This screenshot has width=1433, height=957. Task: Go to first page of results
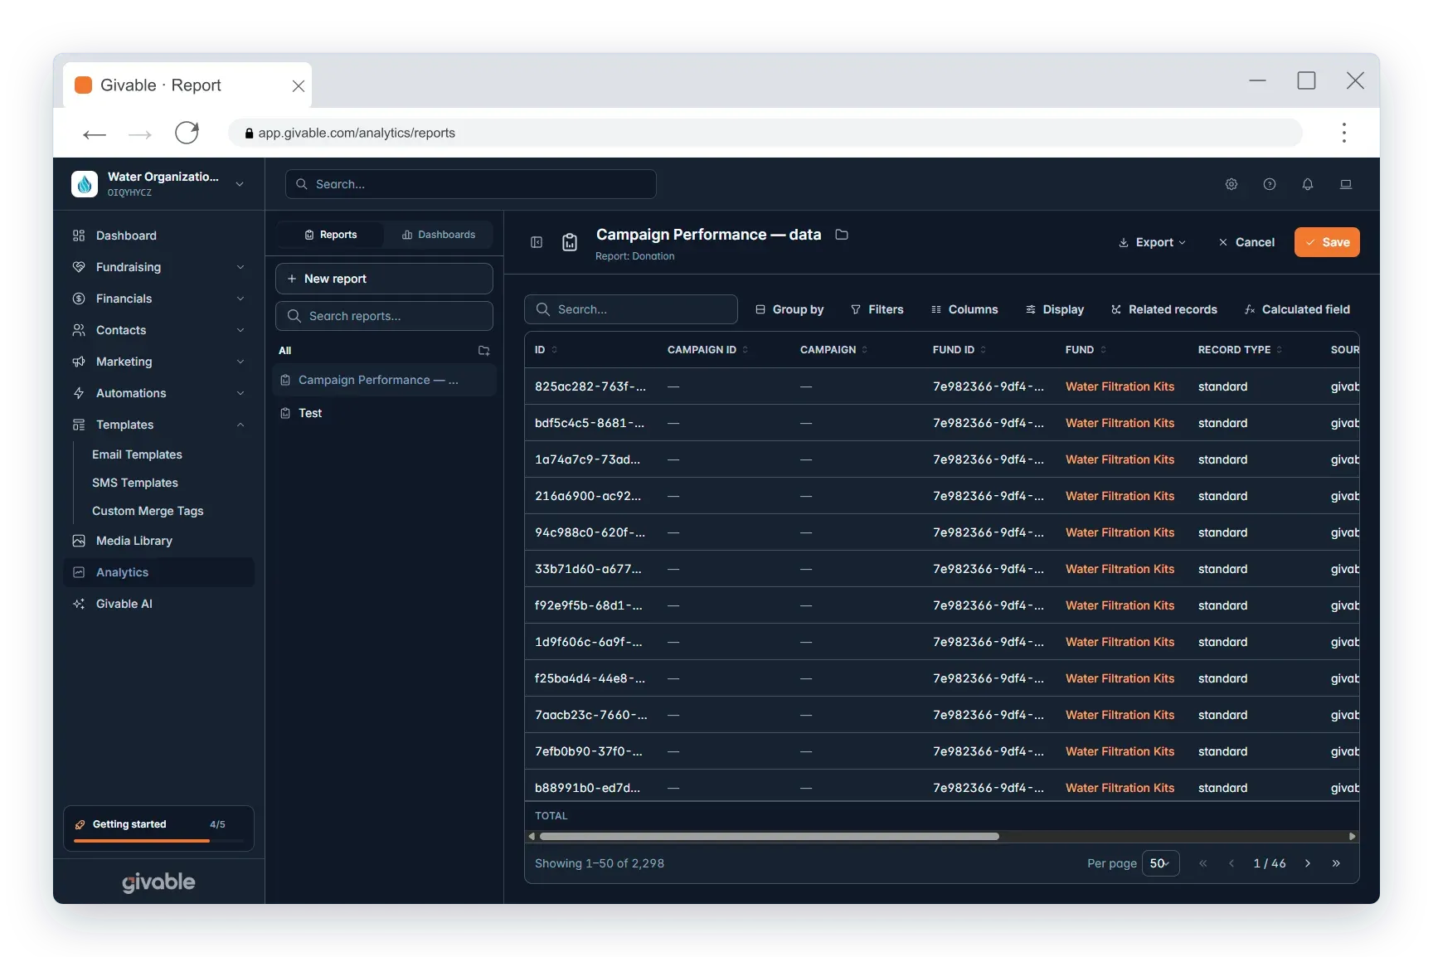[1203, 863]
